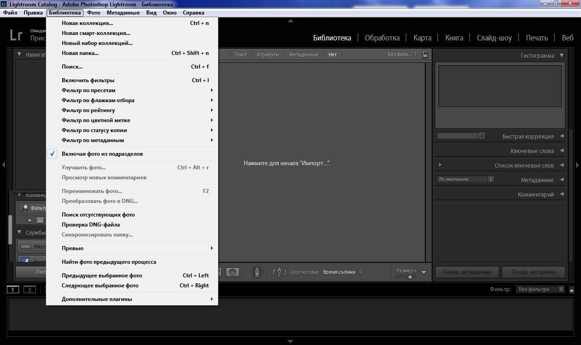
Task: Open second window display 2
Action: click(x=30, y=290)
